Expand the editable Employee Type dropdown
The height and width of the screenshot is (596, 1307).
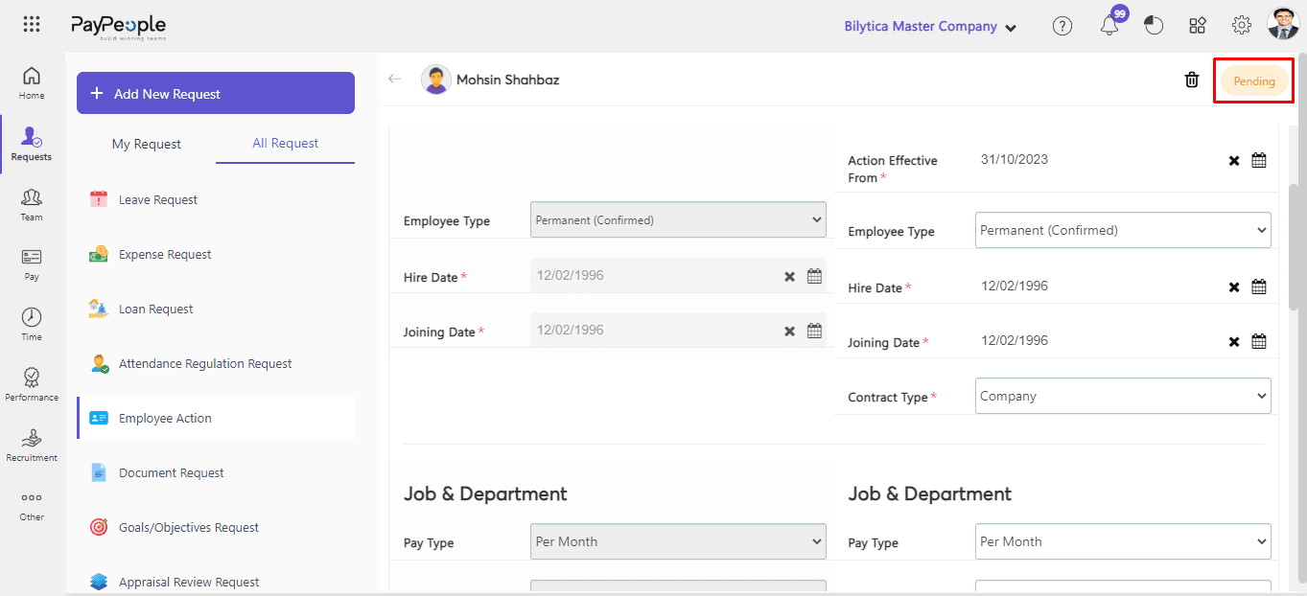pyautogui.click(x=1122, y=231)
